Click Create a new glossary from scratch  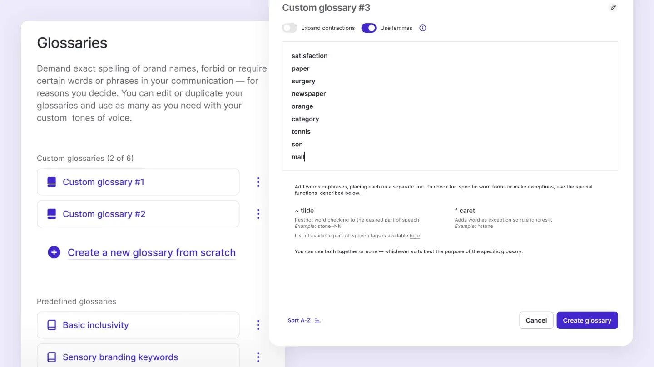pyautogui.click(x=151, y=252)
